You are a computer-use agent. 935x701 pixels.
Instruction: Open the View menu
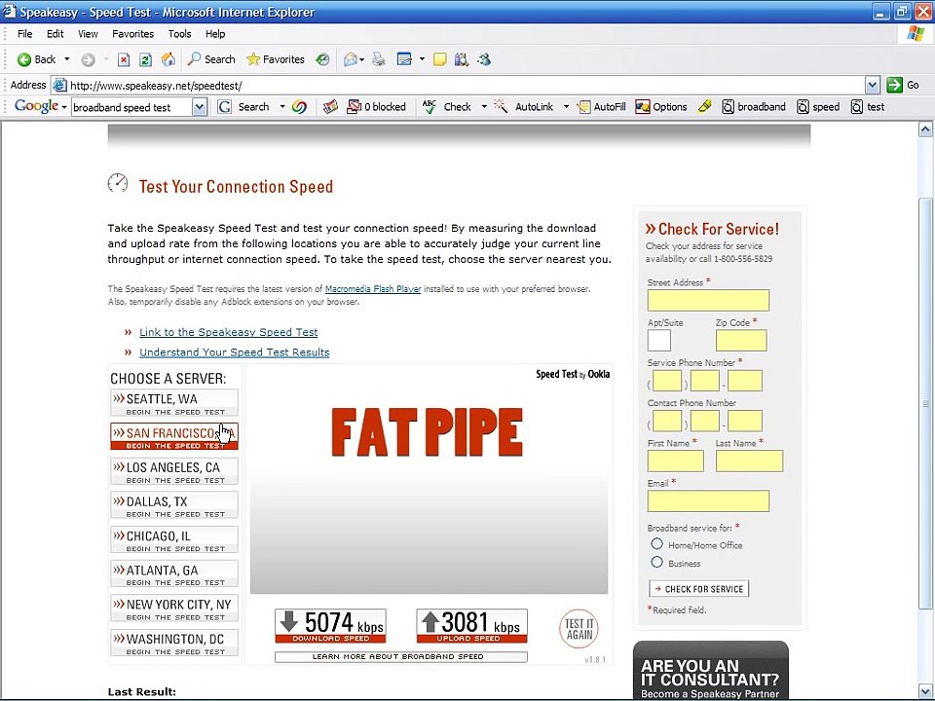pos(88,33)
